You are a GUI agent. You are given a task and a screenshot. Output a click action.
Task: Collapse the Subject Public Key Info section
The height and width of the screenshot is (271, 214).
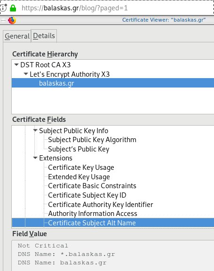pyautogui.click(x=35, y=130)
